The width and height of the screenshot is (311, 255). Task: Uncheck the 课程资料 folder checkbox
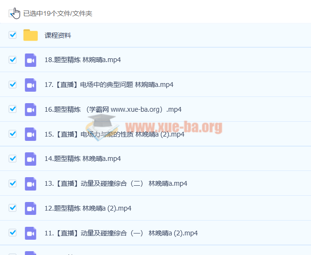pyautogui.click(x=13, y=35)
